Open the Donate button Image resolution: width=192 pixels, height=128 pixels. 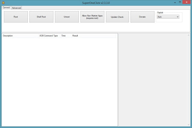click(142, 17)
